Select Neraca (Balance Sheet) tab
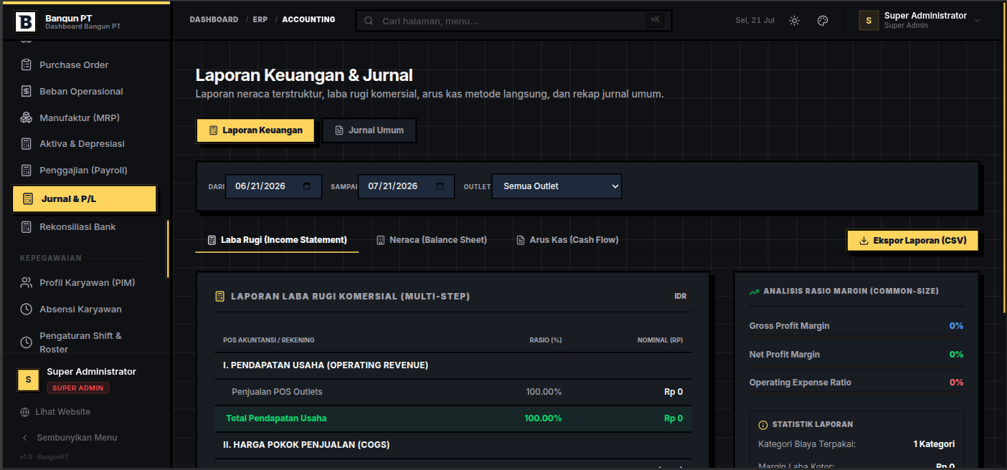Image resolution: width=1007 pixels, height=470 pixels. click(432, 240)
